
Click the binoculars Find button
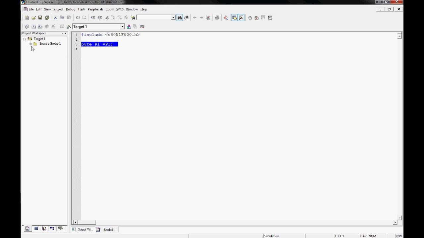[x=180, y=18]
